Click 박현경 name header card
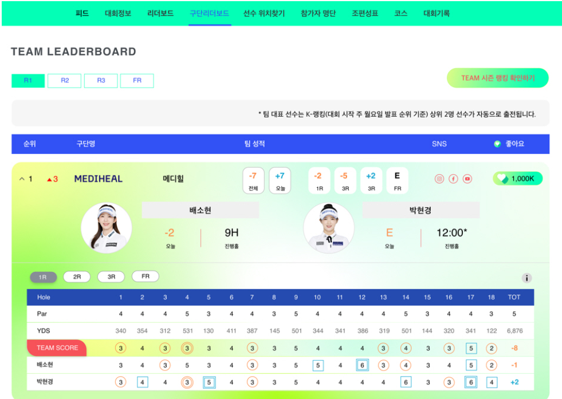Screen dimensions: 562x399 click(420, 210)
